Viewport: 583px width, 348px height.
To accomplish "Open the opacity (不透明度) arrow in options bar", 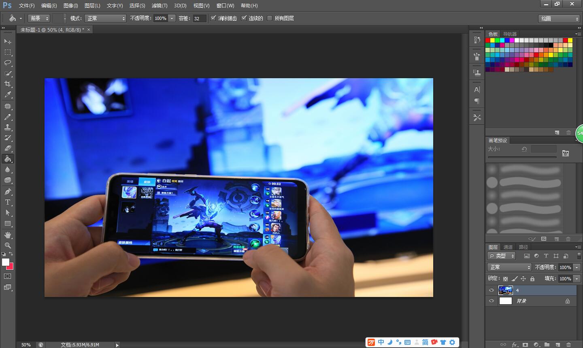I will click(x=172, y=18).
